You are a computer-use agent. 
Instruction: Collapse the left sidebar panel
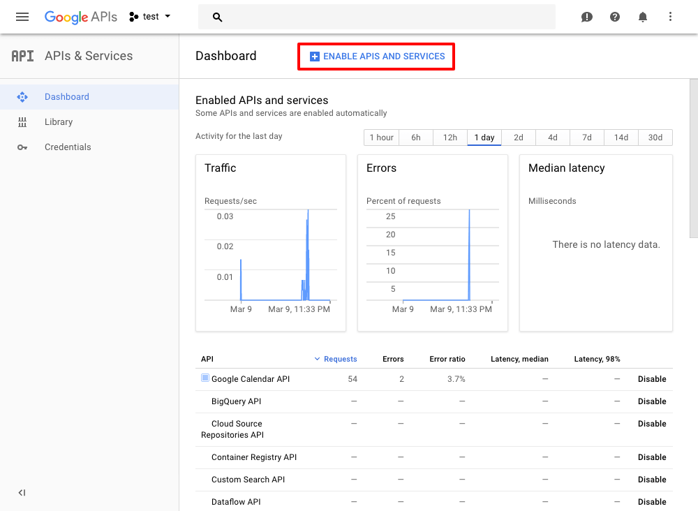[22, 493]
